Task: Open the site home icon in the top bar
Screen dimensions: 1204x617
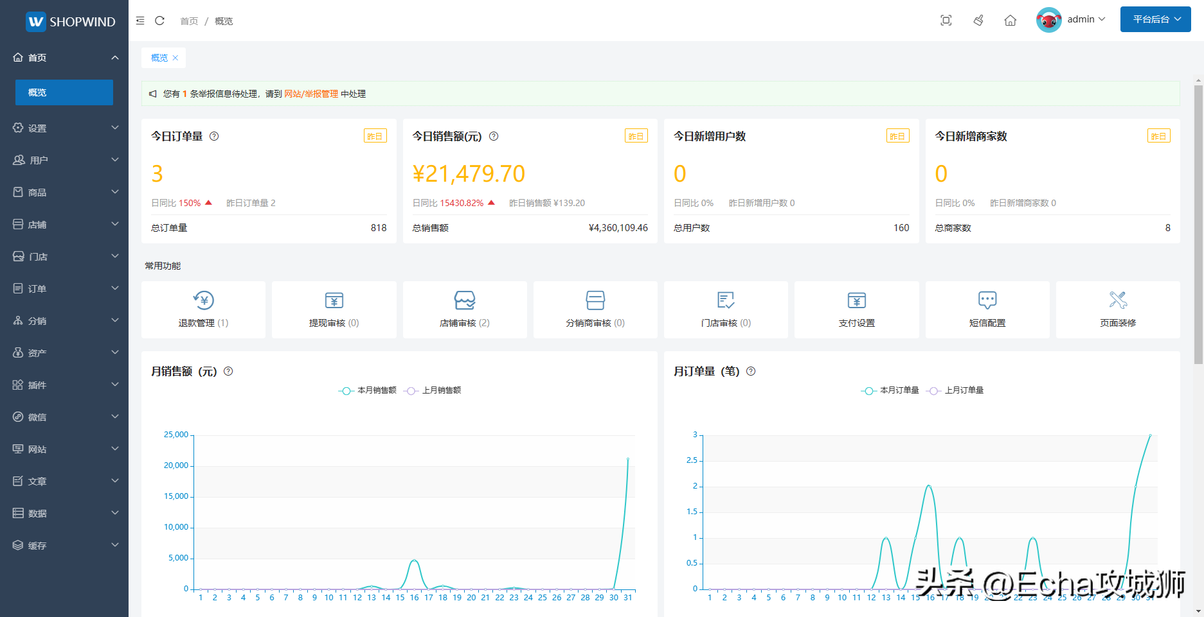Action: 1011,21
